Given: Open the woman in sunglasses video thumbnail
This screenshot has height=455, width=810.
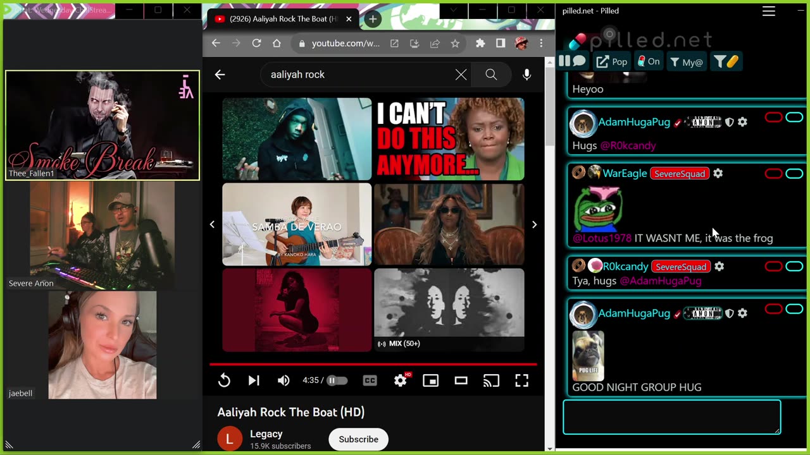Looking at the screenshot, I should (449, 224).
